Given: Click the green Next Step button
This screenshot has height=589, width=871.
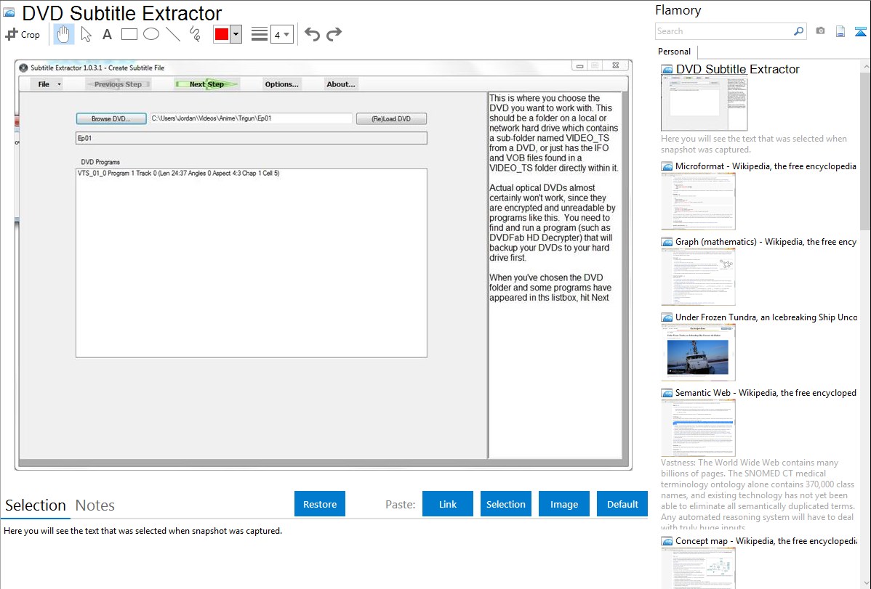Looking at the screenshot, I should point(206,84).
